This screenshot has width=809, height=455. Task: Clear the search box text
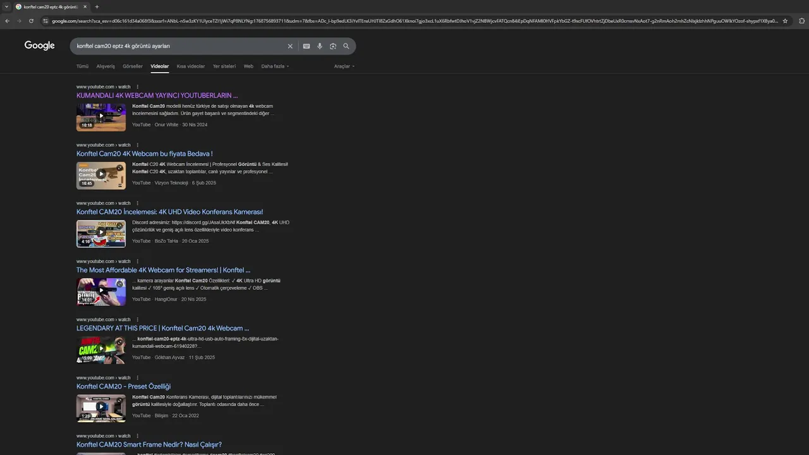tap(290, 46)
